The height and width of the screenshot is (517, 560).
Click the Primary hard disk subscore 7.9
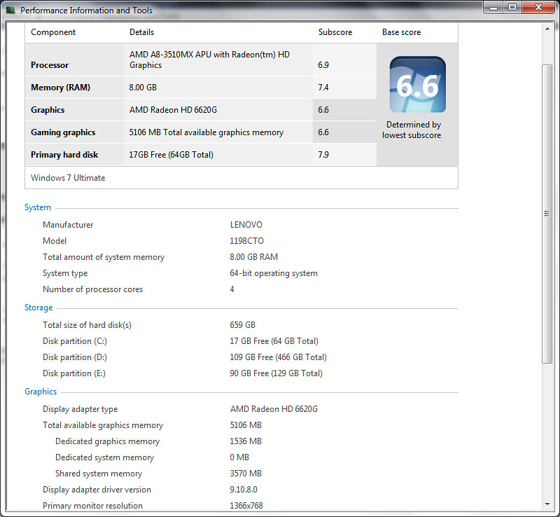[323, 155]
